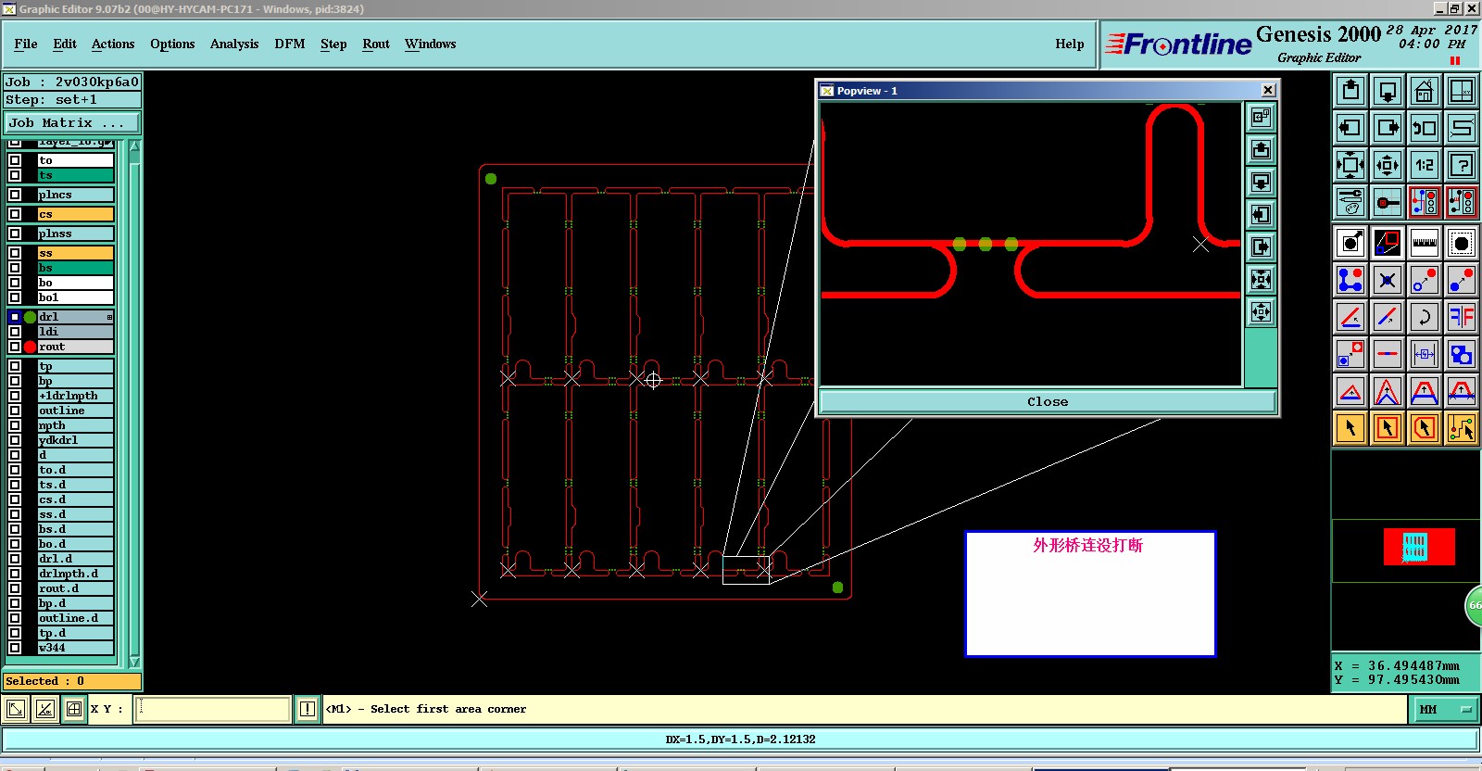Screen dimensions: 1482x771
Task: Open the Rout menu
Action: 376,44
